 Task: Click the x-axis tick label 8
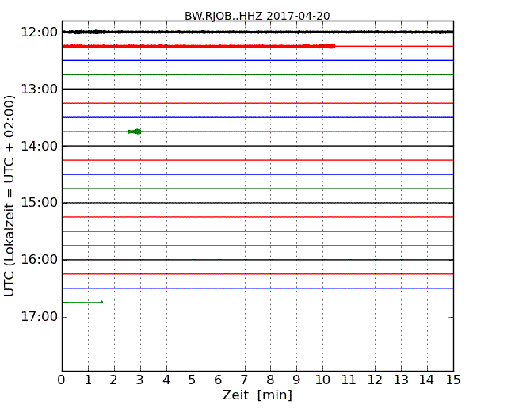(270, 380)
